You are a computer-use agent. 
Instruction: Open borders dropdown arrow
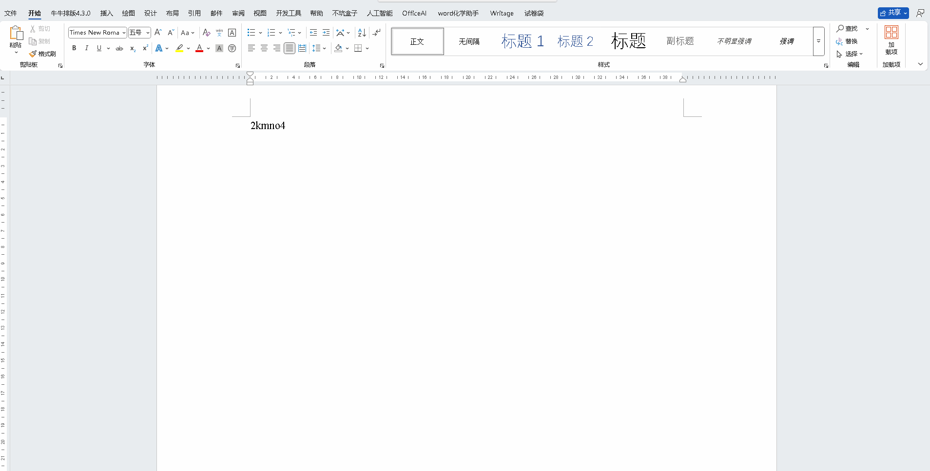click(367, 48)
